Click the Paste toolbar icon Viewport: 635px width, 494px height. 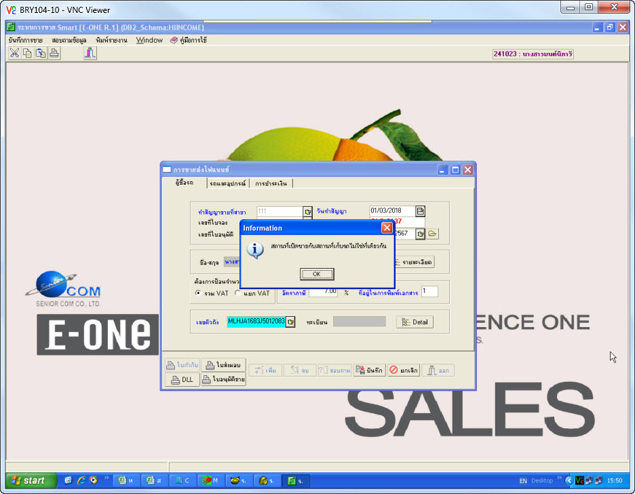click(41, 54)
